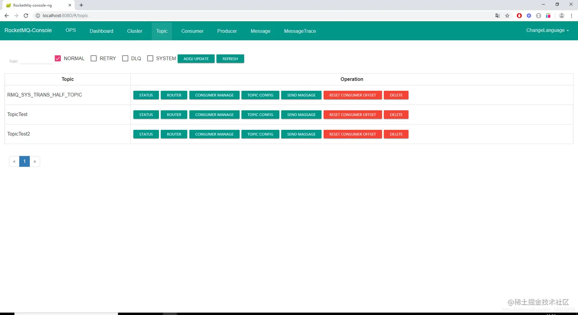Screen dimensions: 578x315
Task: Delete the RMQ_SYS_TRANS_HALF_TOPIC topic
Action: pos(396,95)
